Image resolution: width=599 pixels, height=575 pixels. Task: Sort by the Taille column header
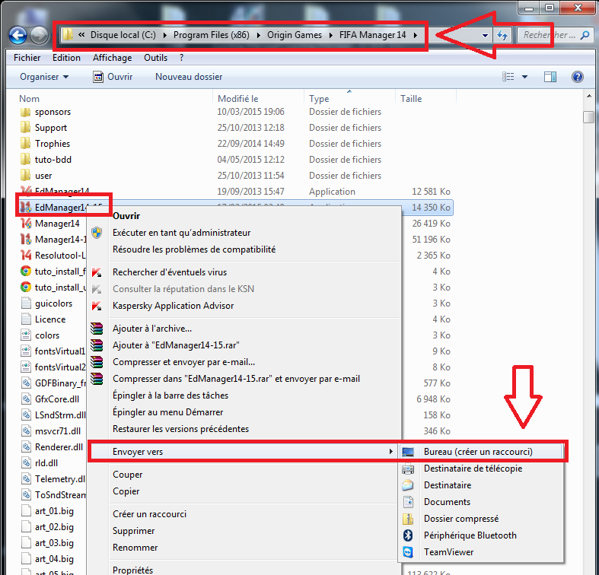click(411, 99)
